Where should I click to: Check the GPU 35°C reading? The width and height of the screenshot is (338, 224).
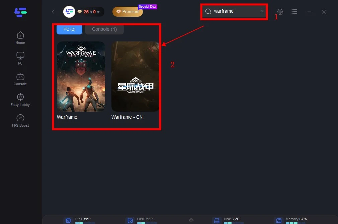point(145,219)
